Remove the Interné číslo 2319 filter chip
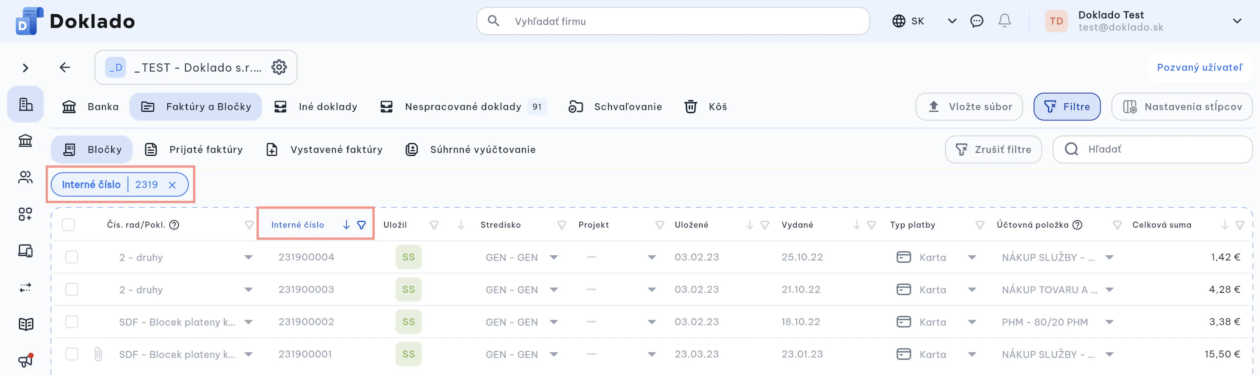 (172, 185)
